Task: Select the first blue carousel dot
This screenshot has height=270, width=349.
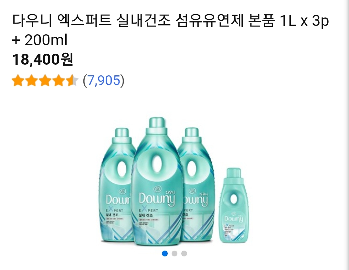Action: 165,254
